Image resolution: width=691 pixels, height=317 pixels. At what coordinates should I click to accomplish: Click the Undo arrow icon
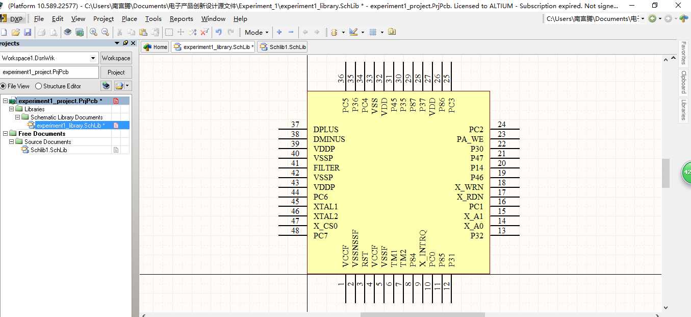click(x=219, y=32)
